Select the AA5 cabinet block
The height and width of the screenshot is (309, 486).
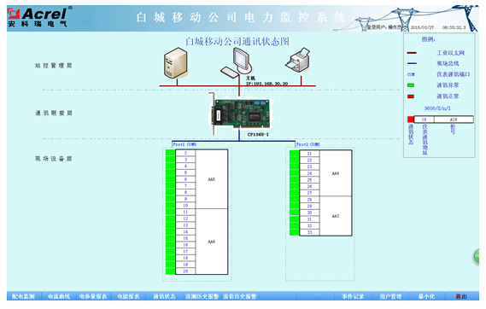coord(211,179)
